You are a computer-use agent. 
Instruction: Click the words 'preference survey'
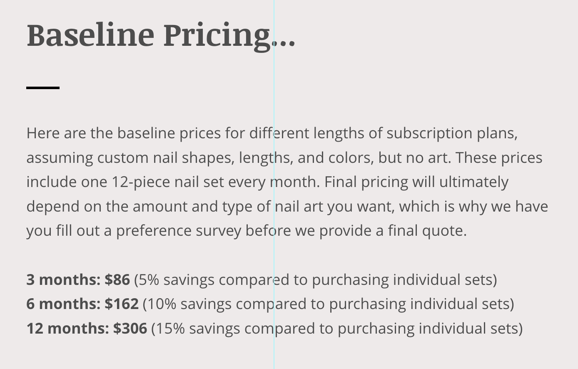pyautogui.click(x=179, y=231)
